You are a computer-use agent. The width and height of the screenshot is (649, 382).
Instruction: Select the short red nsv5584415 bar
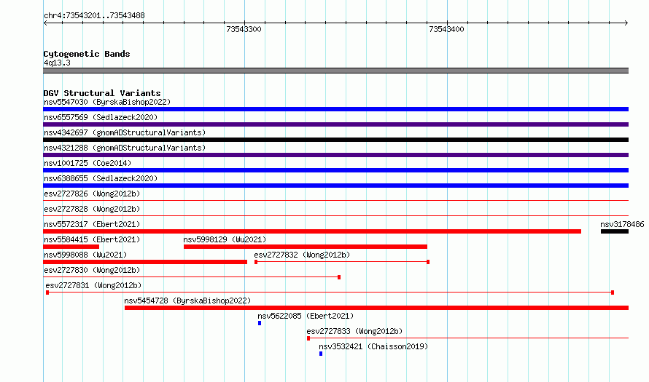point(71,247)
